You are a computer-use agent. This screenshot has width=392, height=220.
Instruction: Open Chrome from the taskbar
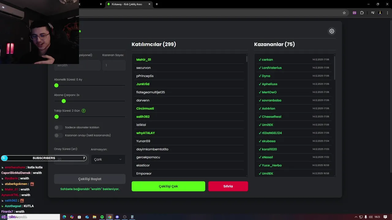tap(110, 217)
